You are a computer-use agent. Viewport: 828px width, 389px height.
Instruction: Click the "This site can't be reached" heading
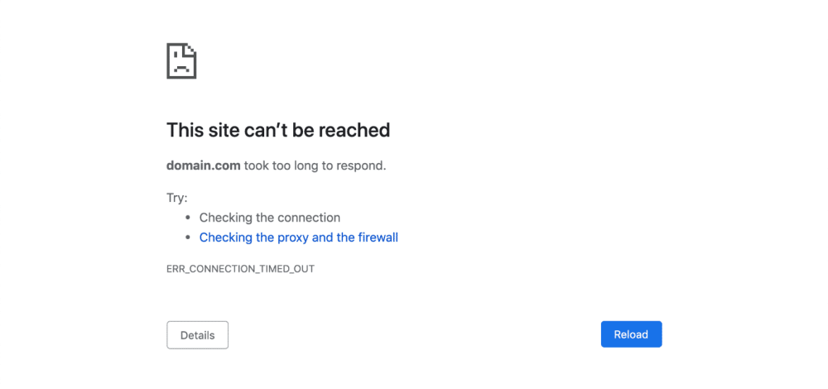tap(278, 130)
